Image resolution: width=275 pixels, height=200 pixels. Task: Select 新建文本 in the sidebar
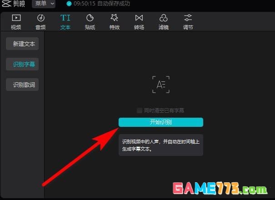[x=22, y=44]
